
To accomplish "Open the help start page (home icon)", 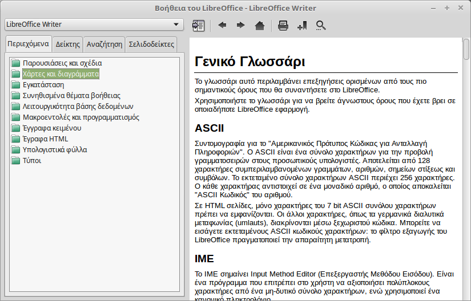I will 259,25.
